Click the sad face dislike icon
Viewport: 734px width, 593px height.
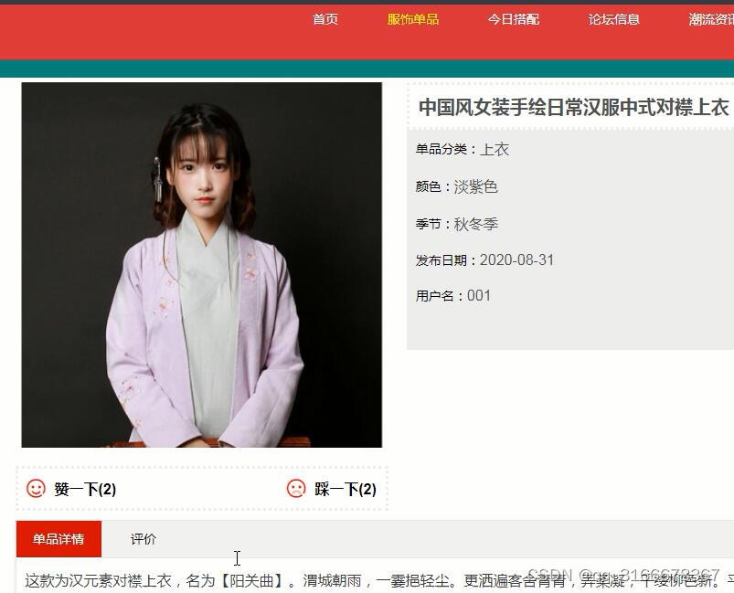point(296,489)
